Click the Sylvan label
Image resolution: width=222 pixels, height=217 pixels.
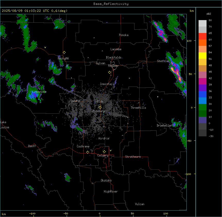click(100, 63)
